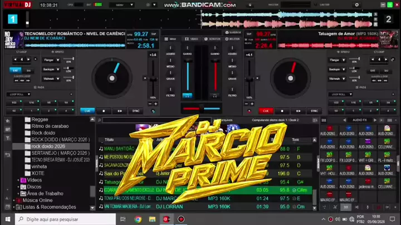Image resolution: width=401 pixels, height=225 pixels.
Task: Open LOOP ROLL pads dropdown on deck 2
Action: [340, 94]
